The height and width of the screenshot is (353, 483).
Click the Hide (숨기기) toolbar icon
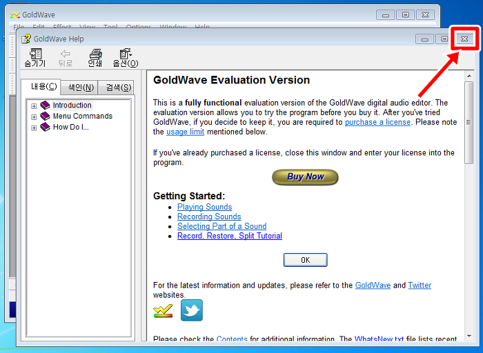click(x=35, y=57)
